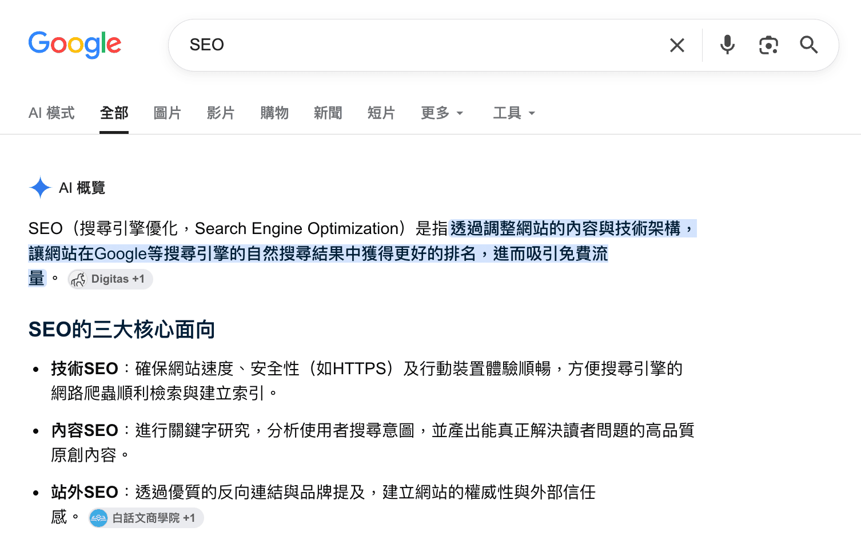Expand the 更多 dropdown menu

(x=442, y=113)
